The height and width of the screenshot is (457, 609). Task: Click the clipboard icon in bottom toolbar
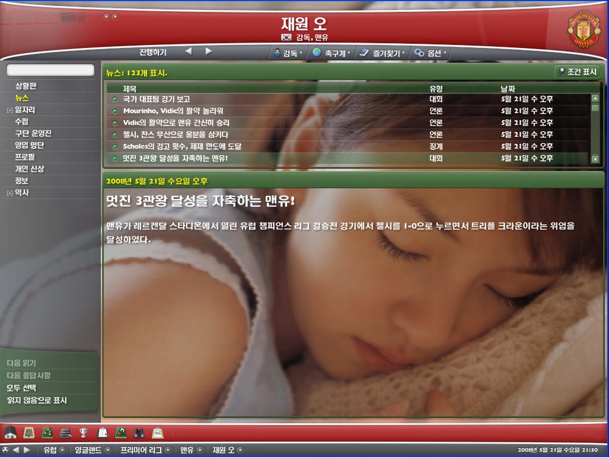[x=102, y=433]
